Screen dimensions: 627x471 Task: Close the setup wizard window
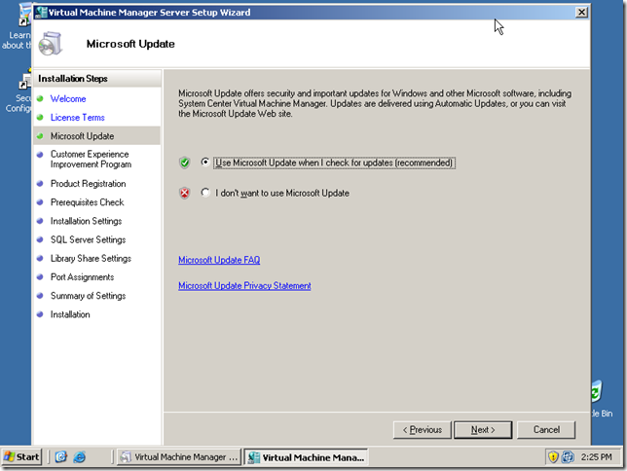[581, 13]
